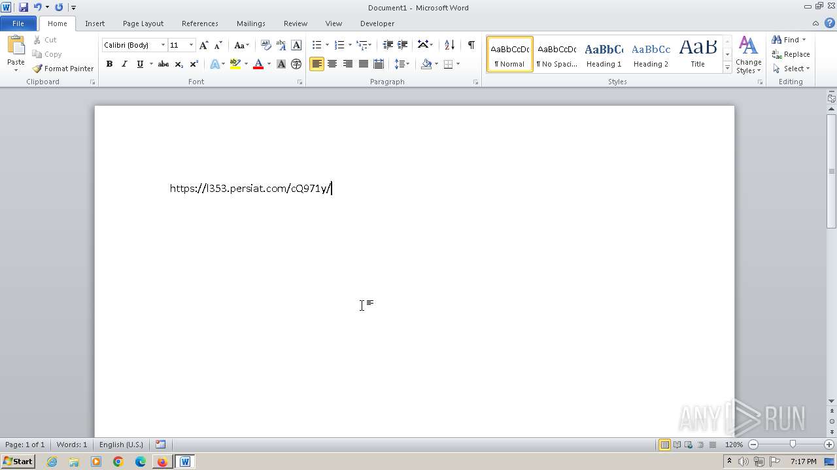Image resolution: width=837 pixels, height=470 pixels.
Task: Open the References tab
Action: (x=200, y=23)
